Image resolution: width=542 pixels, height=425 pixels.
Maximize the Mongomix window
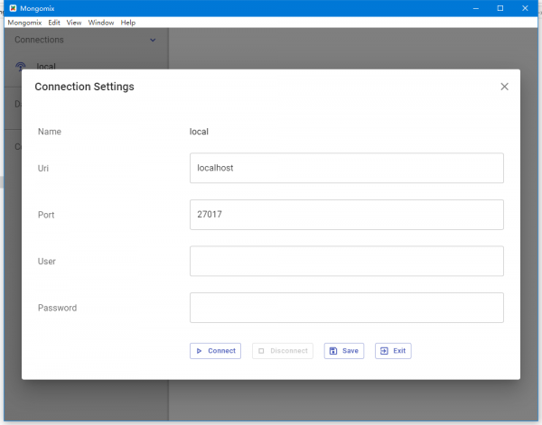click(500, 8)
